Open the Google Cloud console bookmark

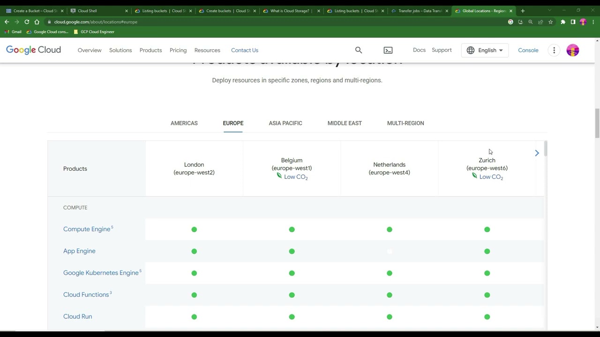[x=47, y=32]
